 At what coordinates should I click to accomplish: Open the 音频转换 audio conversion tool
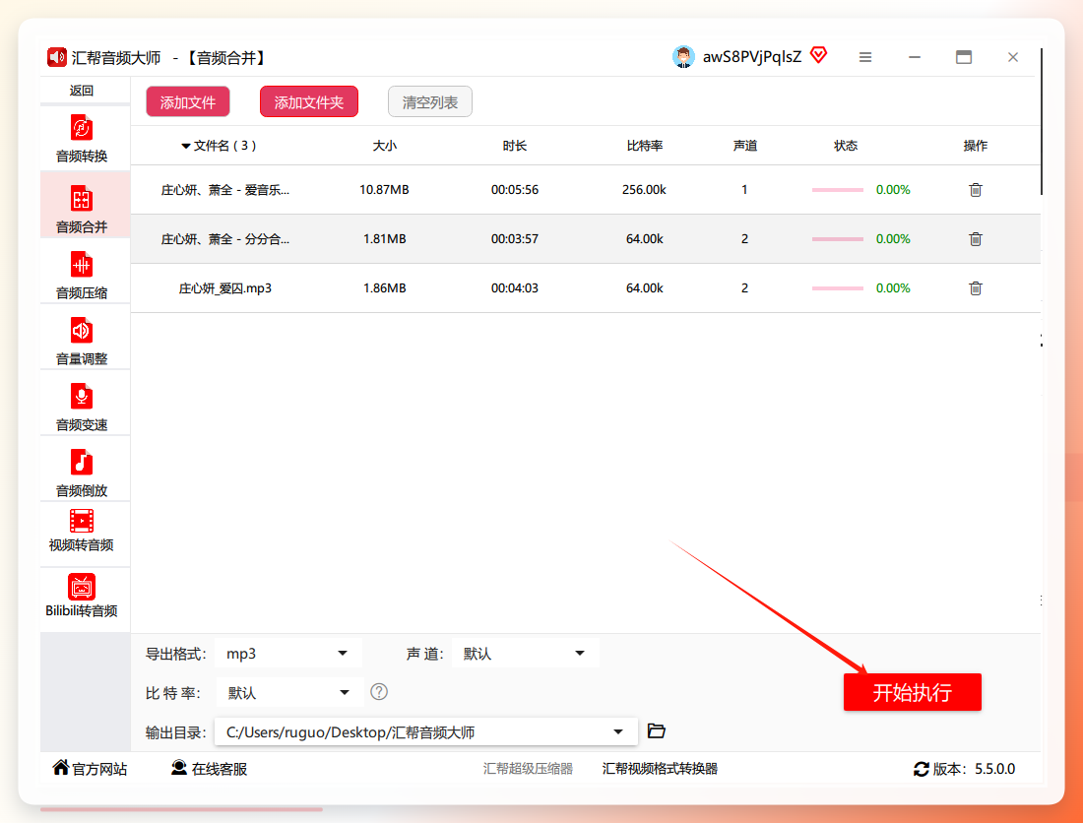(82, 140)
